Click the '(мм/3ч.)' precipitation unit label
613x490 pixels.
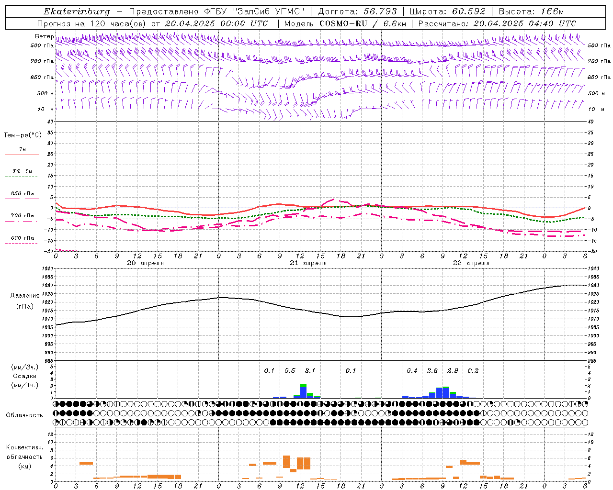tap(25, 367)
